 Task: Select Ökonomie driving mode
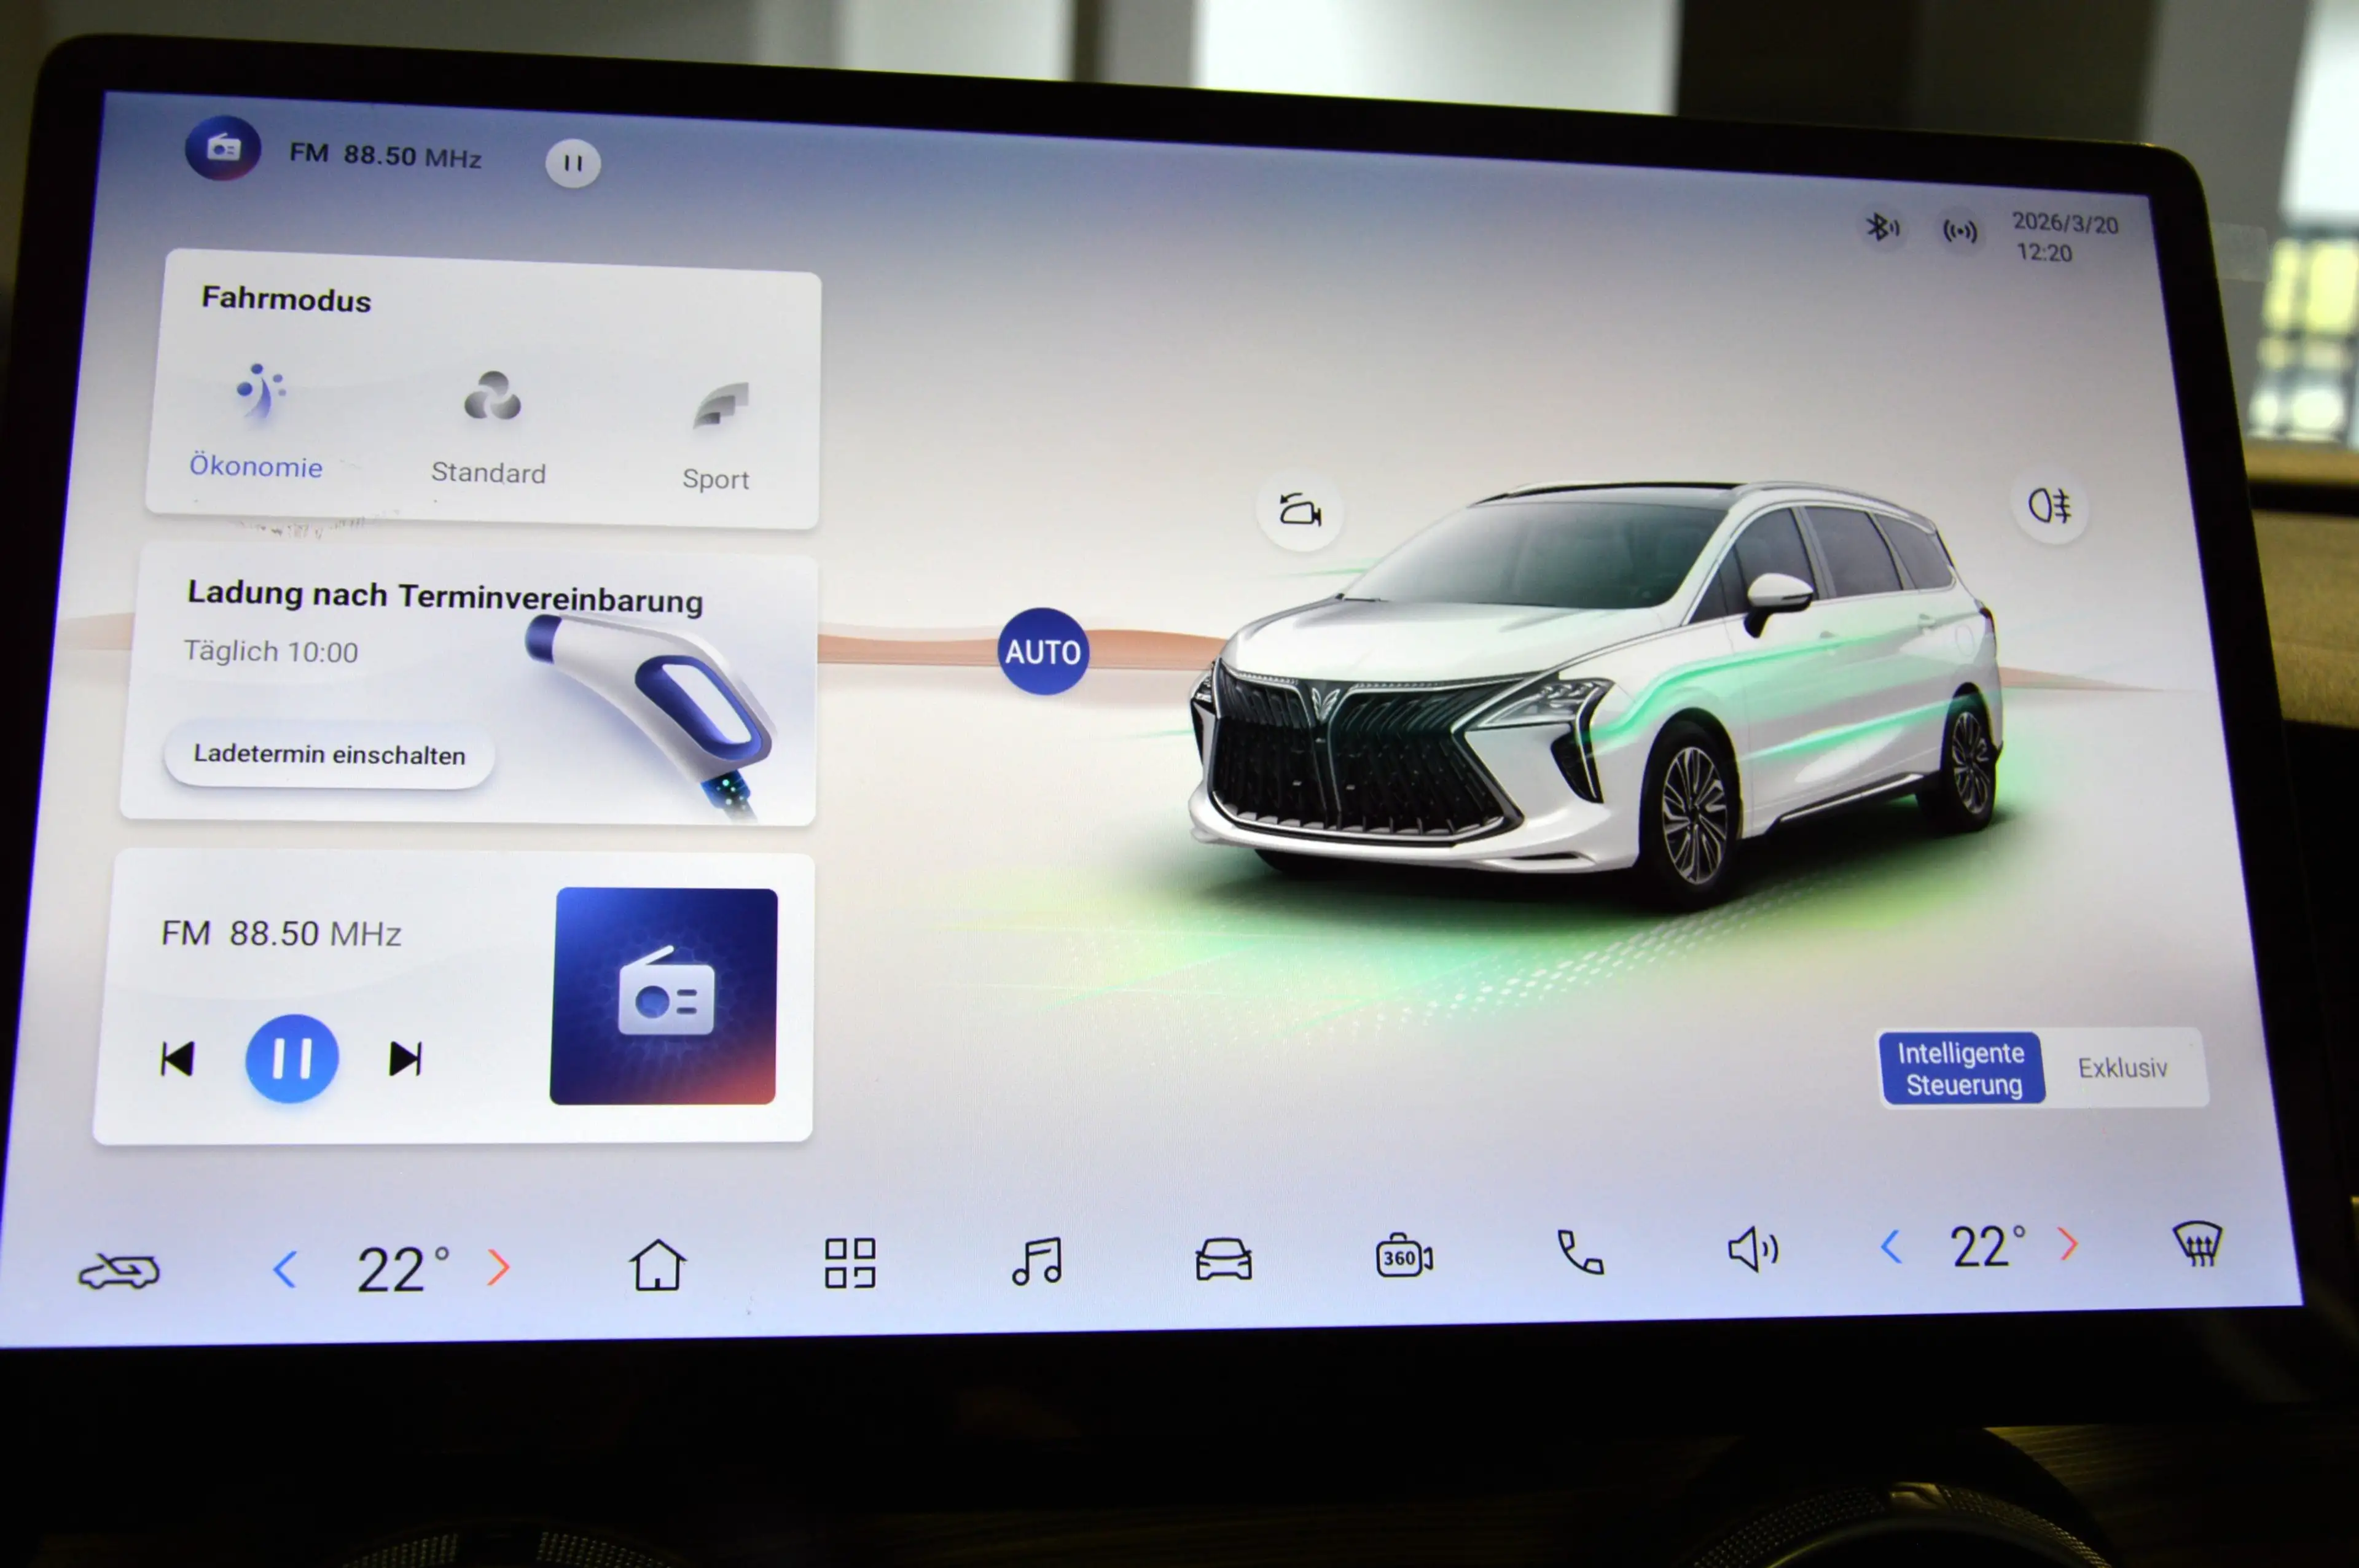[257, 421]
